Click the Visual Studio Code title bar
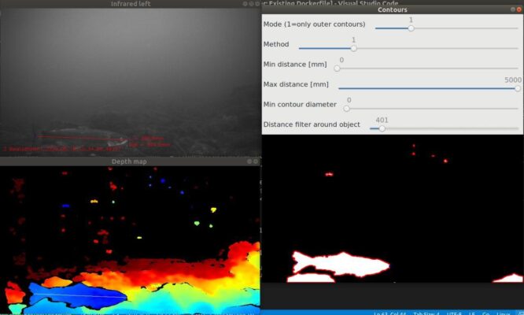The width and height of the screenshot is (524, 315). 330,2
